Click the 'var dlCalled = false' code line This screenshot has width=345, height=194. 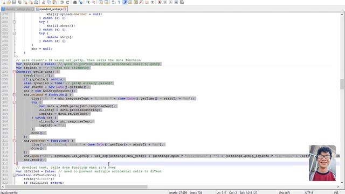88,171
